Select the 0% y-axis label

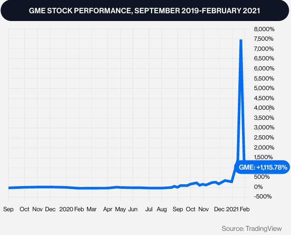point(259,187)
